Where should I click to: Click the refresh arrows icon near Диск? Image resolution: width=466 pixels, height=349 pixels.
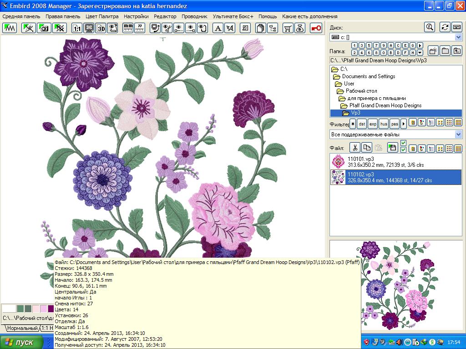coord(445,27)
